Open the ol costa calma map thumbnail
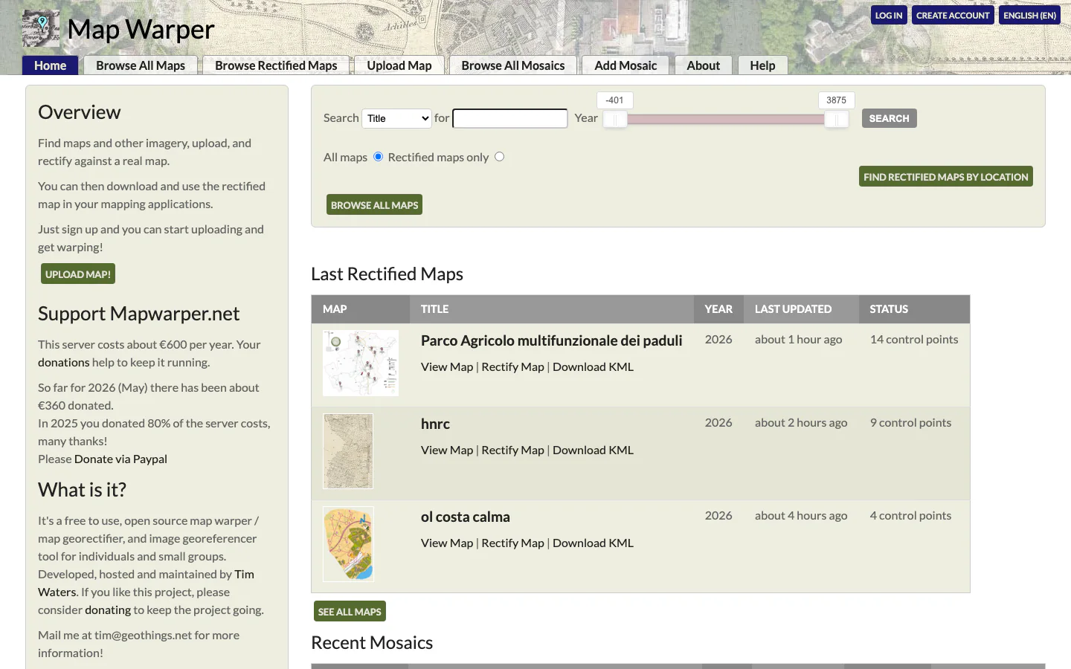This screenshot has width=1071, height=669. point(348,544)
